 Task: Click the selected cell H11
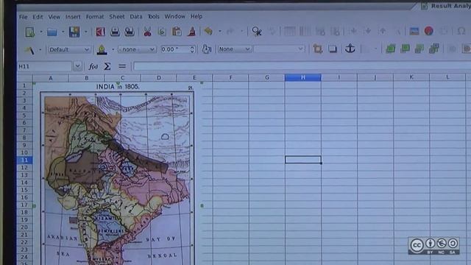(303, 160)
